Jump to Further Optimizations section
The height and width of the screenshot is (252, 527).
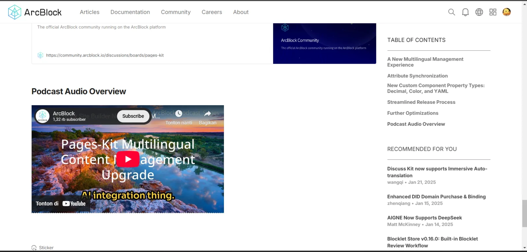pyautogui.click(x=413, y=113)
